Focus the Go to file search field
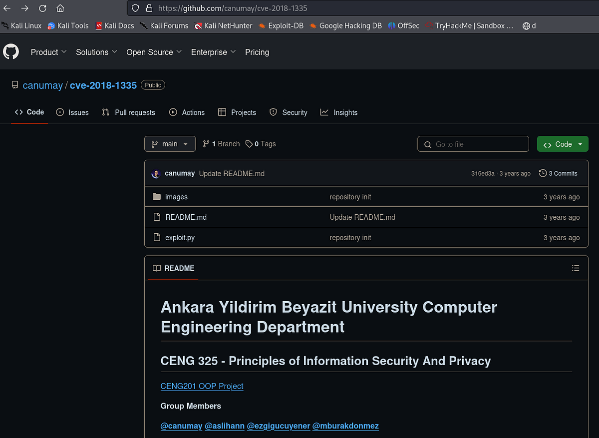 tap(473, 144)
